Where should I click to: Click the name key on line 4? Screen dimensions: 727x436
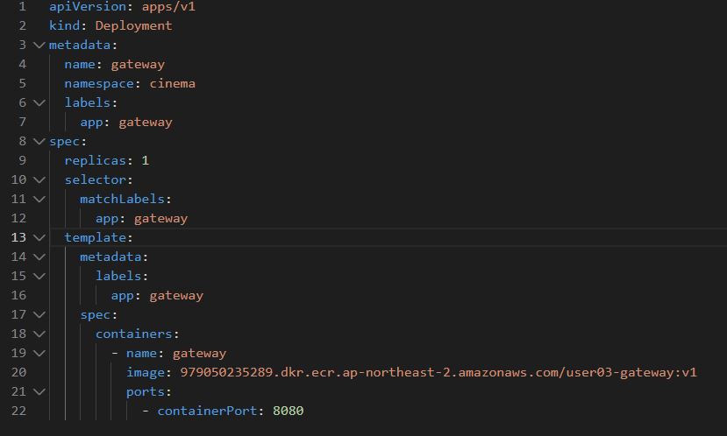click(80, 64)
